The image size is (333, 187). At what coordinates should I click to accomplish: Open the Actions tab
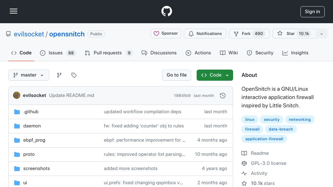click(x=198, y=53)
